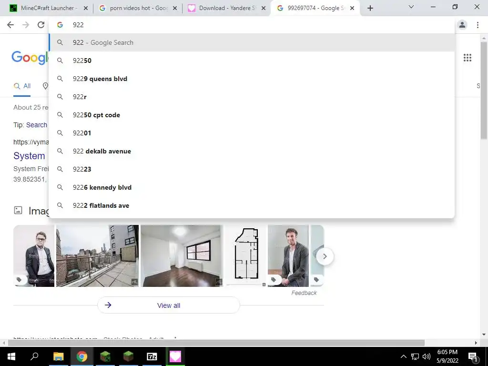
Task: Show hidden system tray icons
Action: (403, 356)
